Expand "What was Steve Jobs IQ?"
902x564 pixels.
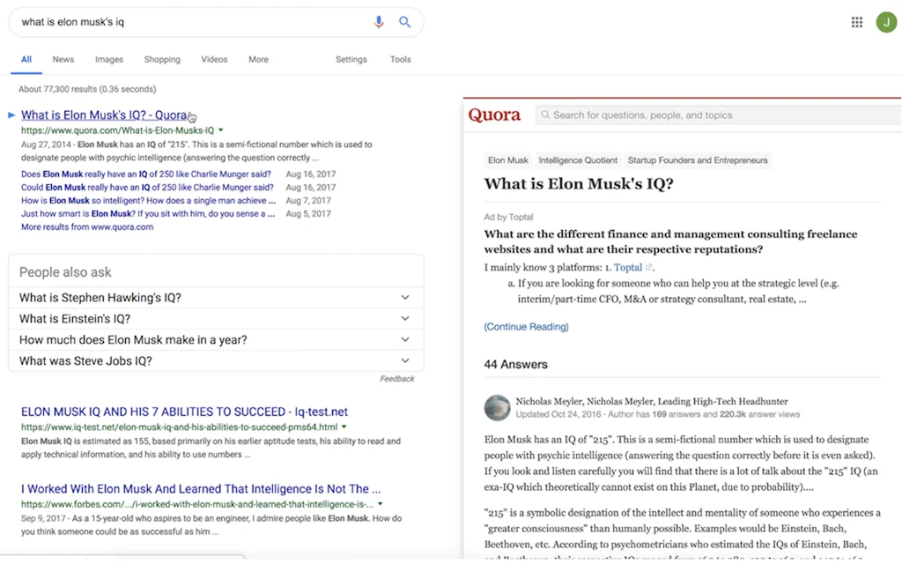pos(405,361)
